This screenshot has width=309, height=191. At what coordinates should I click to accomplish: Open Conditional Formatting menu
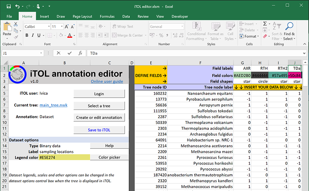pos(196,31)
